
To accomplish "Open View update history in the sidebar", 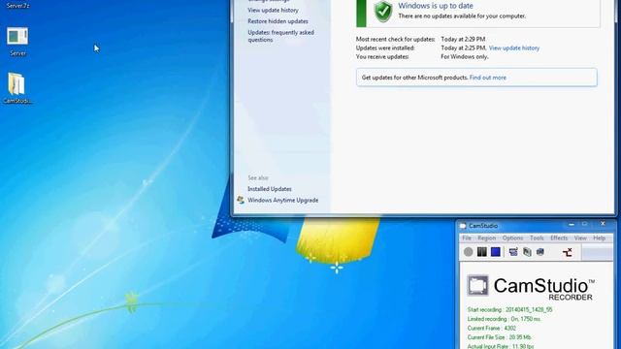I will pos(273,10).
